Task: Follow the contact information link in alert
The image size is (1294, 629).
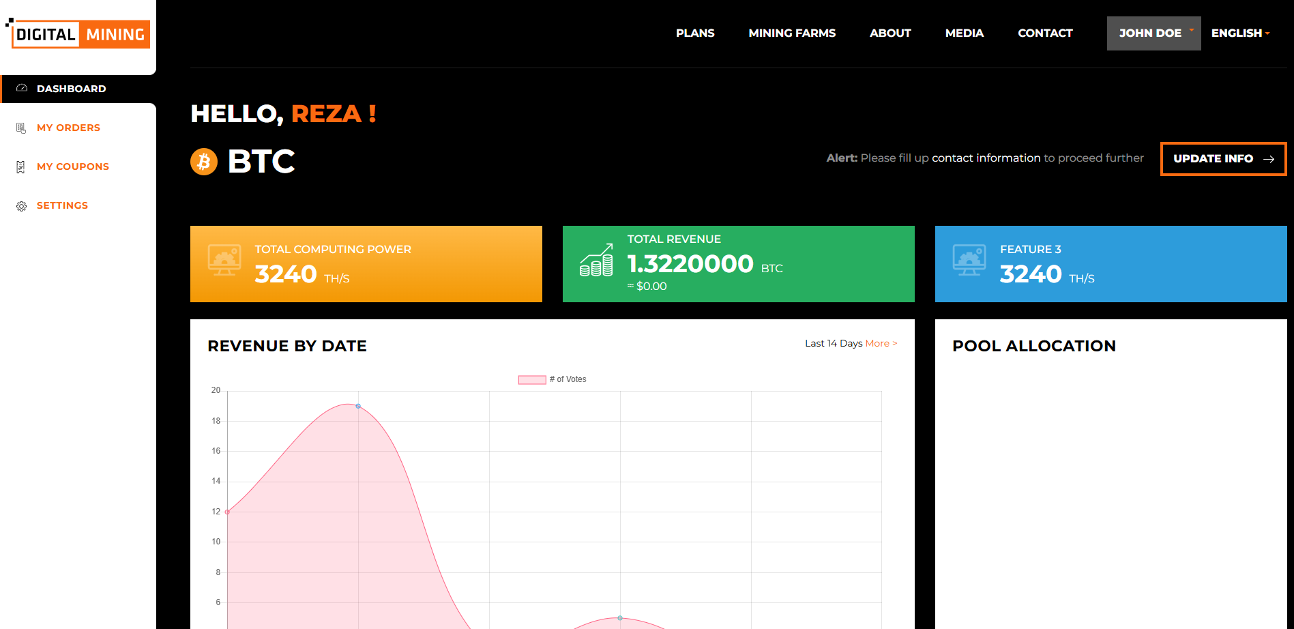Action: pyautogui.click(x=986, y=158)
